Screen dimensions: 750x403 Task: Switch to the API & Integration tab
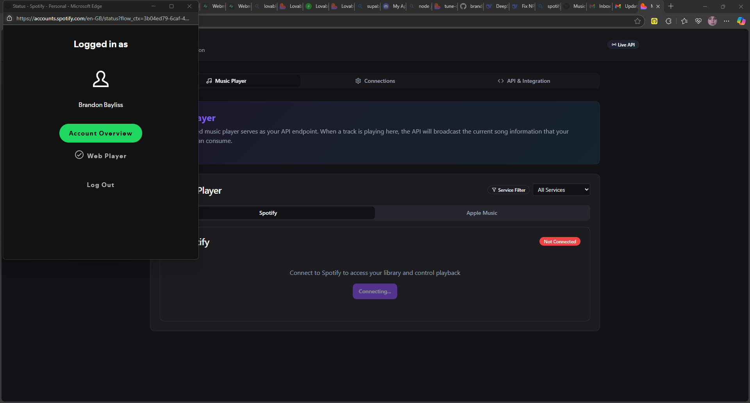click(x=524, y=81)
